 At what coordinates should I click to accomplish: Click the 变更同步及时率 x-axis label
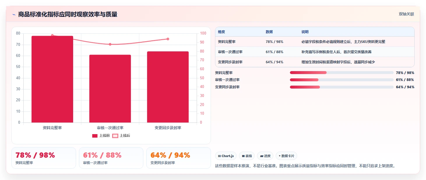(x=168, y=128)
